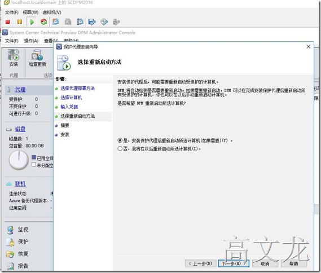Click the 不受保护 count row
321x273 pixels.
[23, 106]
